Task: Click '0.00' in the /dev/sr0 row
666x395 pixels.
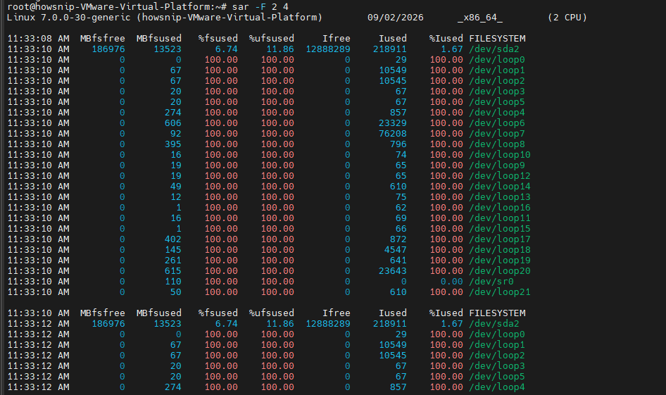Action: (x=451, y=282)
